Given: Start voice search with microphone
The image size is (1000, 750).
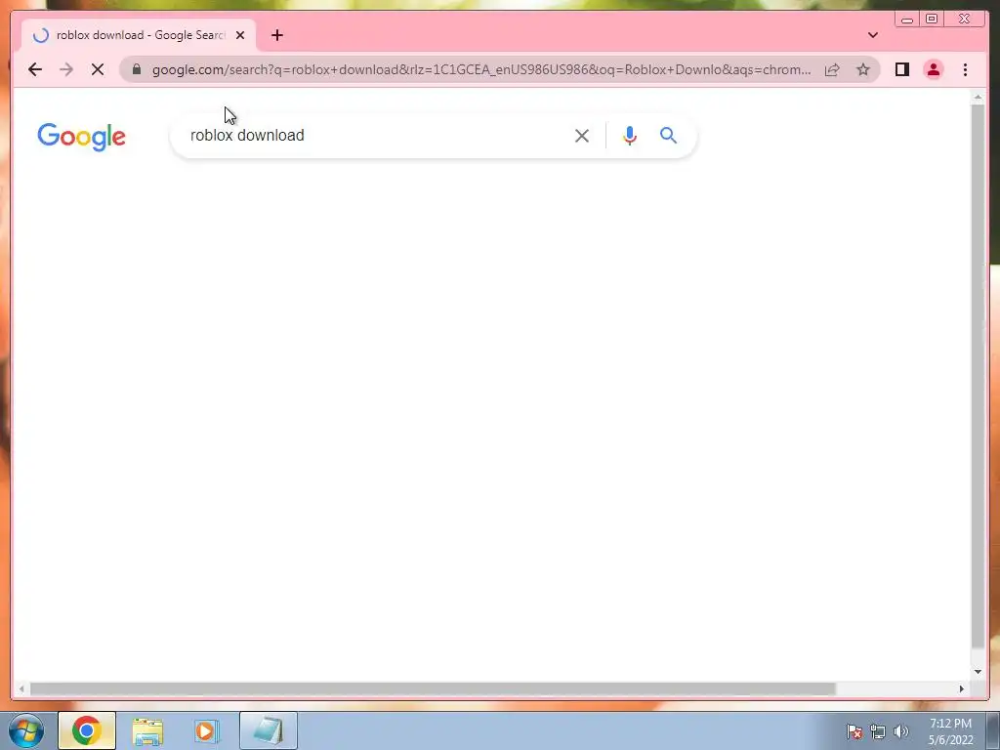Looking at the screenshot, I should [x=630, y=135].
